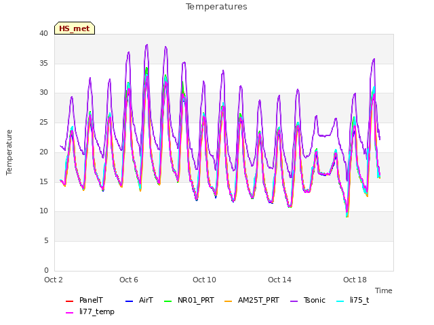Click the 20 y-axis tick label
The image size is (434, 325).
43,152
